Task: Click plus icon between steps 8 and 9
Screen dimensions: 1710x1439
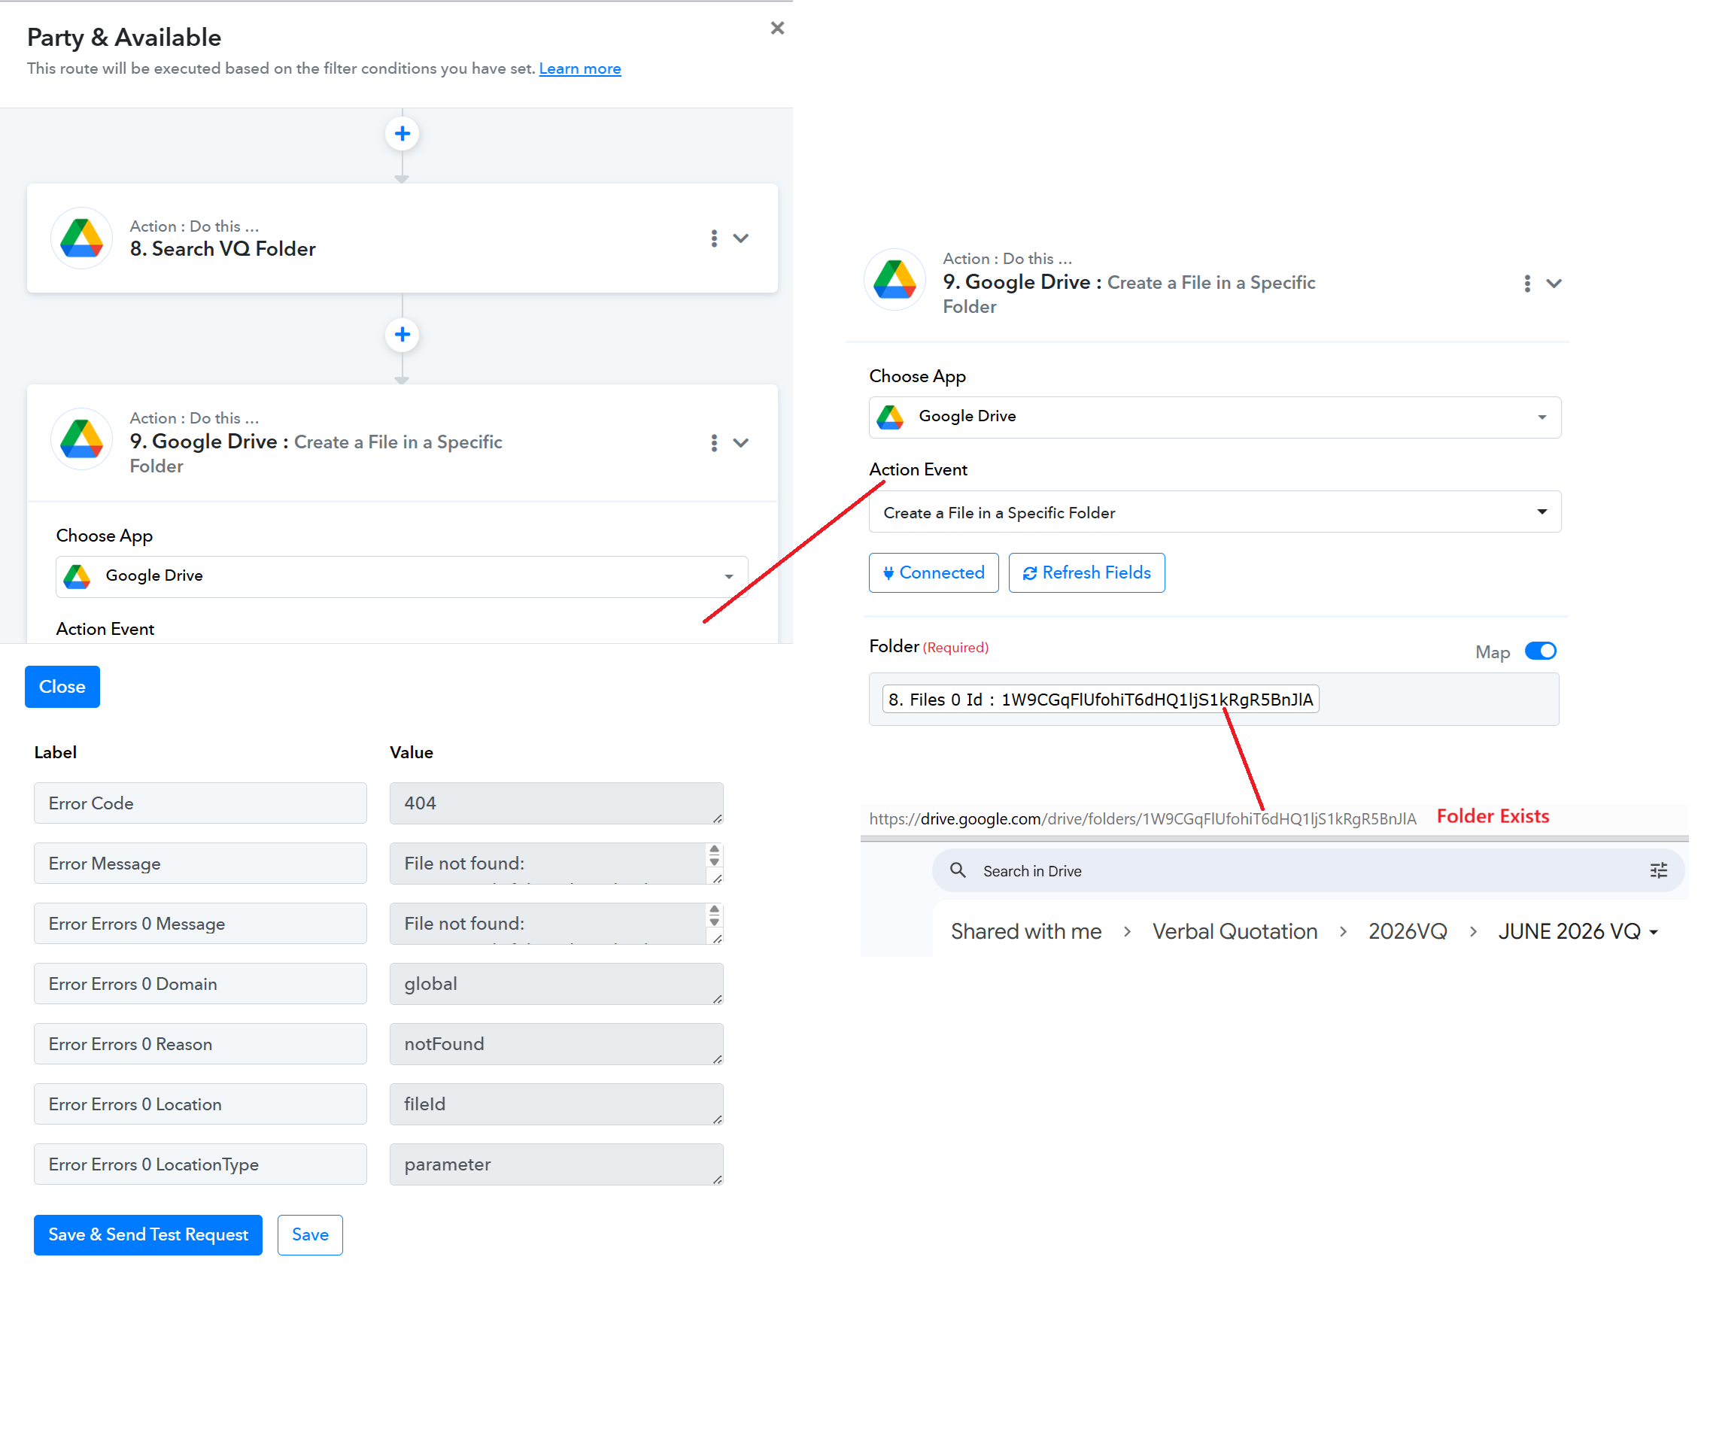Action: point(402,334)
